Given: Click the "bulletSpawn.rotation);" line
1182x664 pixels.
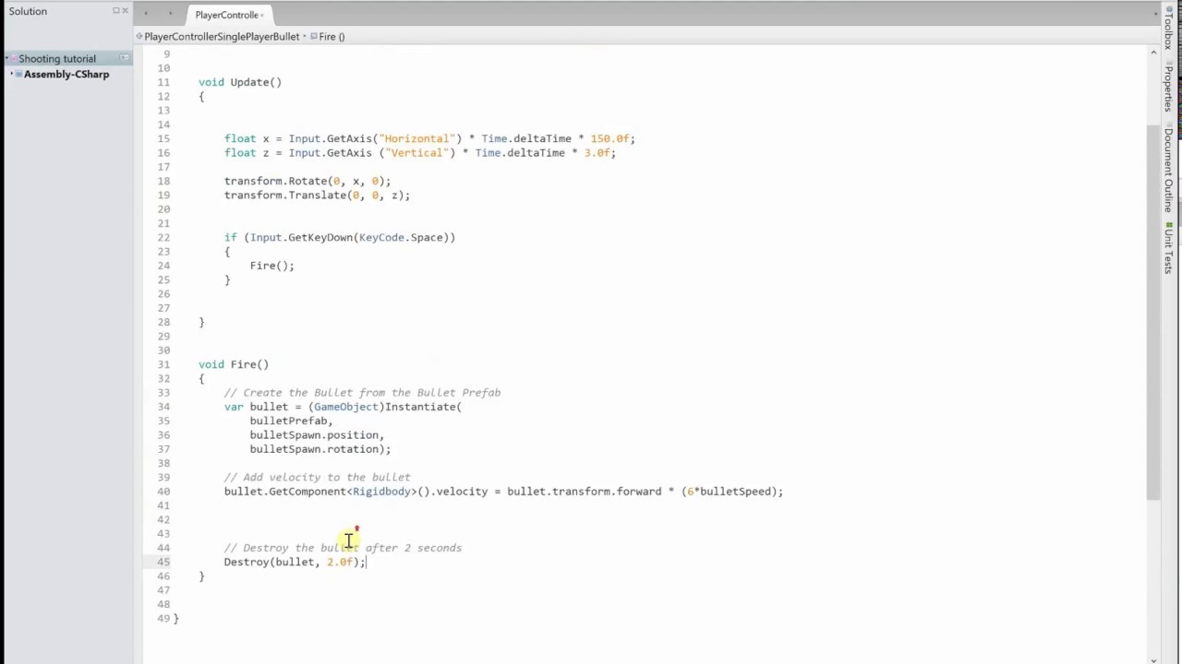Looking at the screenshot, I should (x=320, y=449).
